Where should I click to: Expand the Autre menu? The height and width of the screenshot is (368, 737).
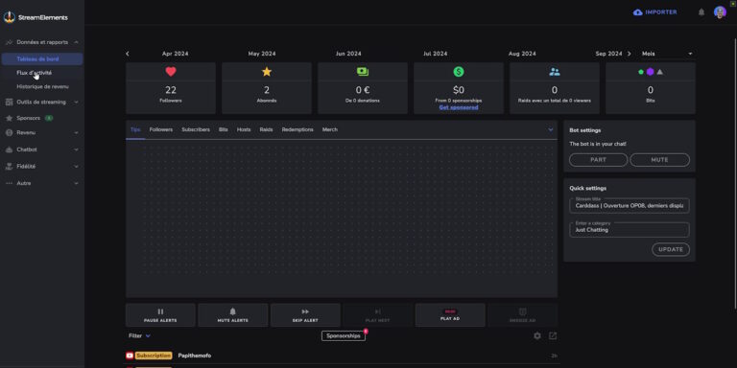(76, 183)
